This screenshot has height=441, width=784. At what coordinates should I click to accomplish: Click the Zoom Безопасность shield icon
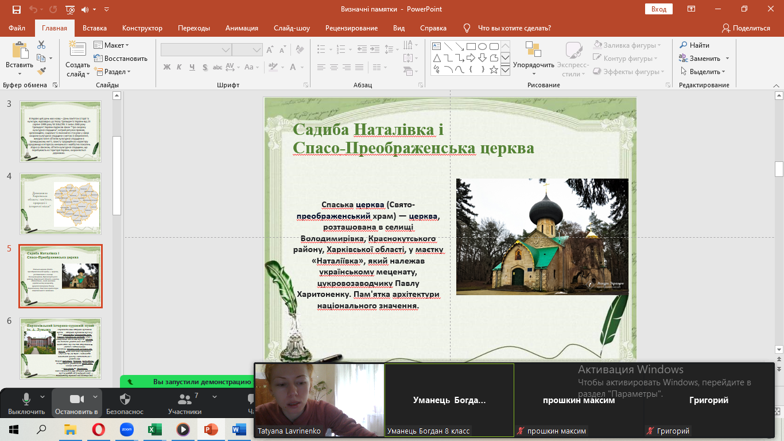(125, 399)
